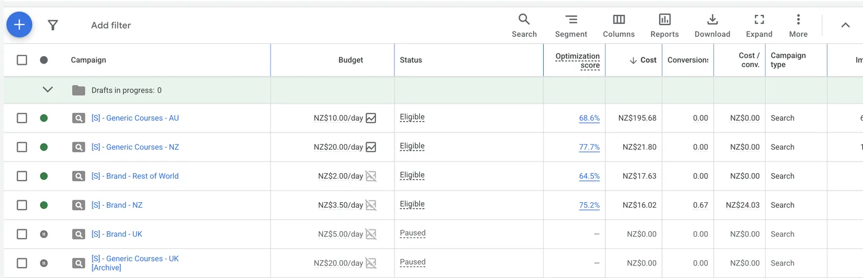Click green status dot of Brand - NZ
Screen dimensions: 863x278
[x=44, y=205]
